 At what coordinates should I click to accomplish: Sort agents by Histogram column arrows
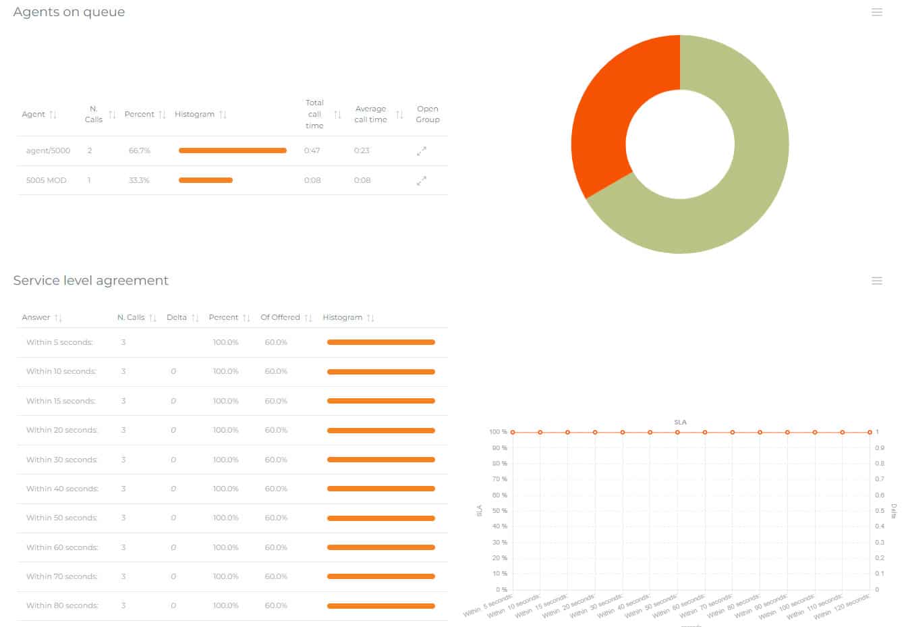(223, 115)
